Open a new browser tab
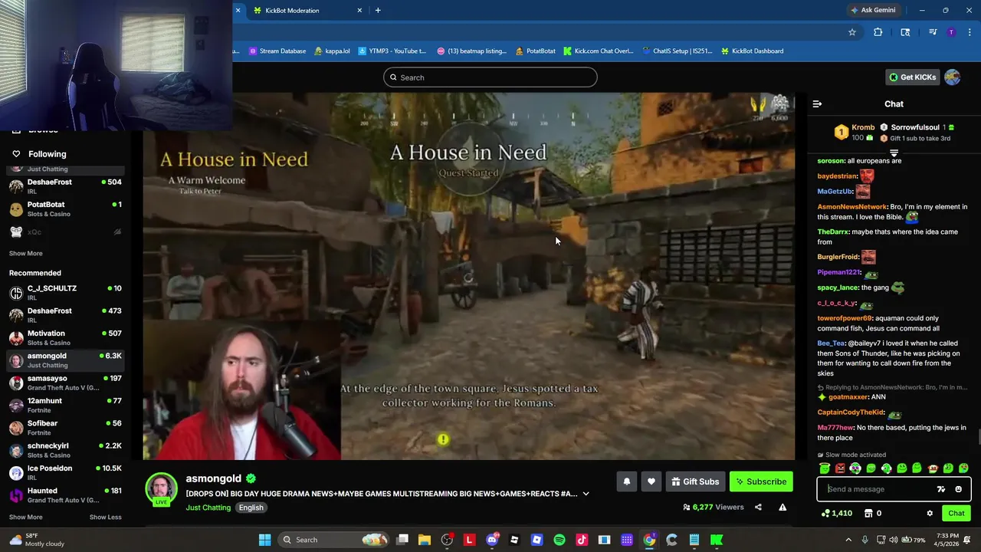981x552 pixels. [378, 10]
